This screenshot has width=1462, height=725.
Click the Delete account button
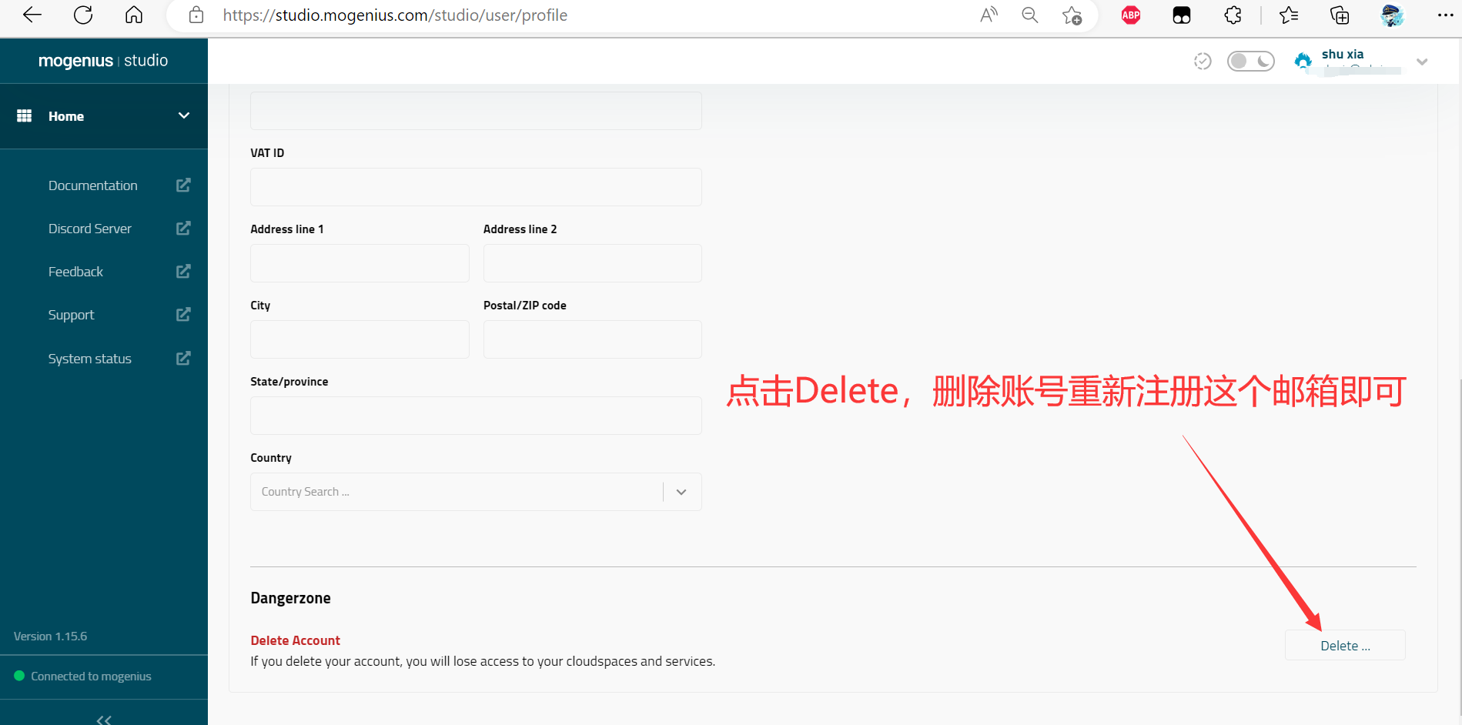point(1344,646)
